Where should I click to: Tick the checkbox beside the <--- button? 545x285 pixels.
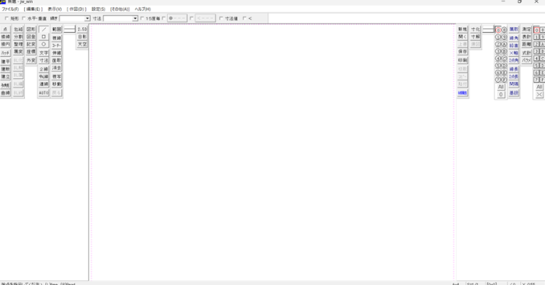tap(191, 19)
